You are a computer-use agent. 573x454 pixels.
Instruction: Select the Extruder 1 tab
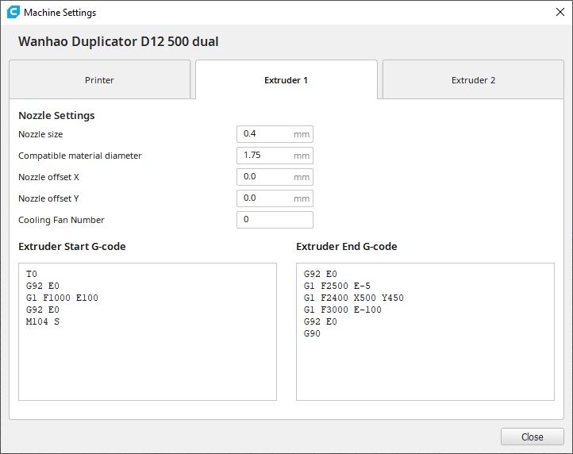tap(286, 79)
